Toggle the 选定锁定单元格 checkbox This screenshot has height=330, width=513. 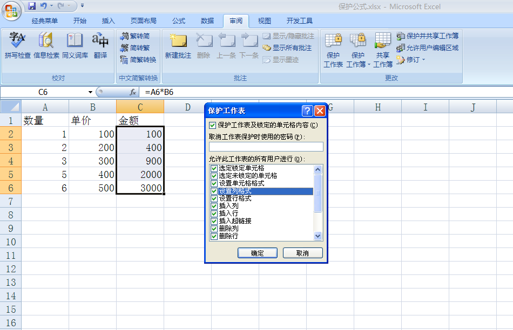coord(214,168)
